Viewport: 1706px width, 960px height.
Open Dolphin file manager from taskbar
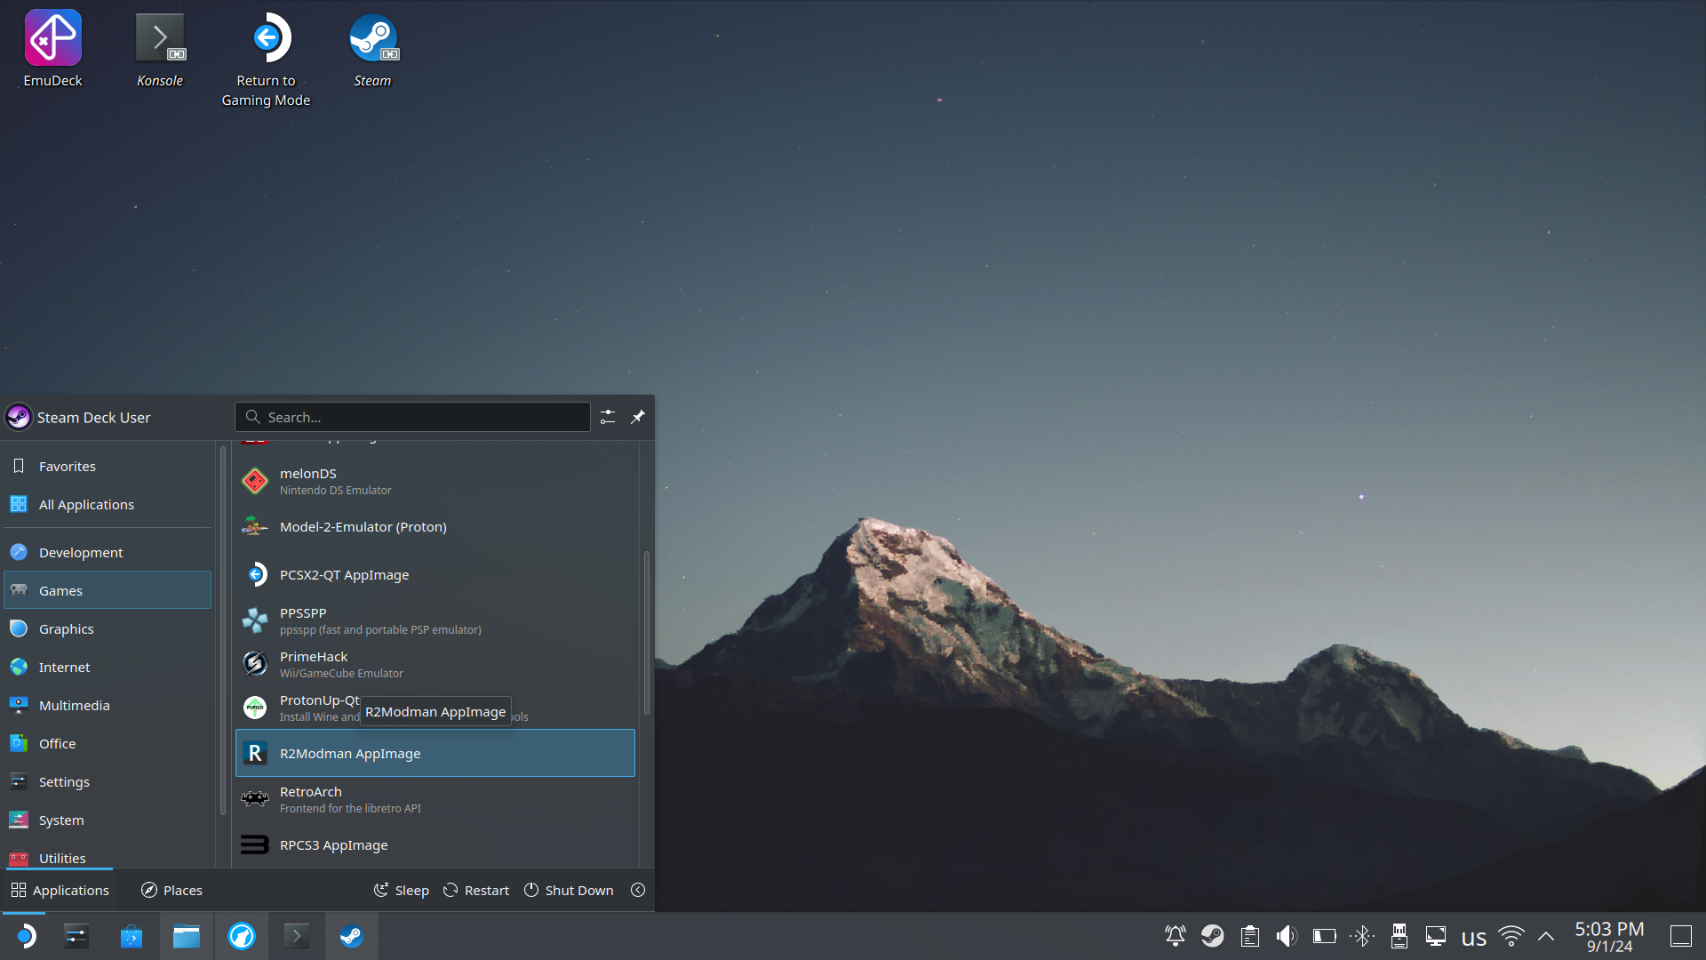(187, 936)
